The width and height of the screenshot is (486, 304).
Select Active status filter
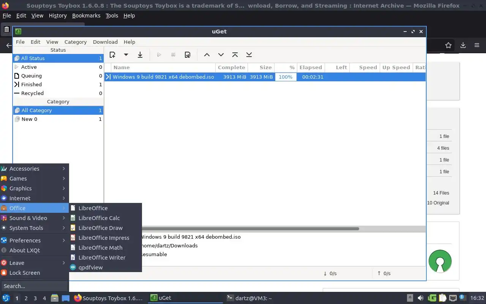pyautogui.click(x=58, y=67)
